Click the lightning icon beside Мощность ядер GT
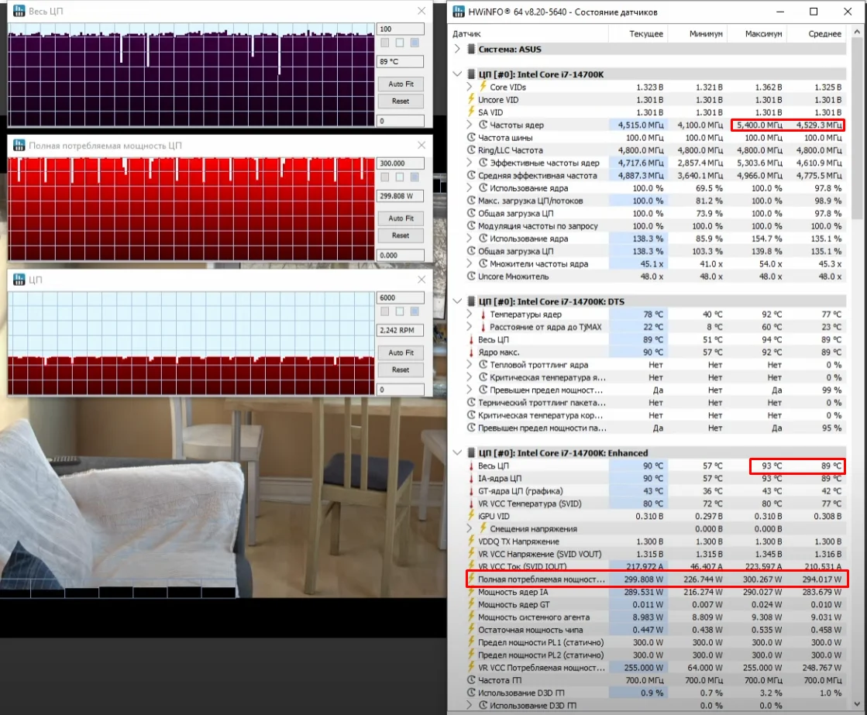The height and width of the screenshot is (715, 867). pyautogui.click(x=471, y=604)
